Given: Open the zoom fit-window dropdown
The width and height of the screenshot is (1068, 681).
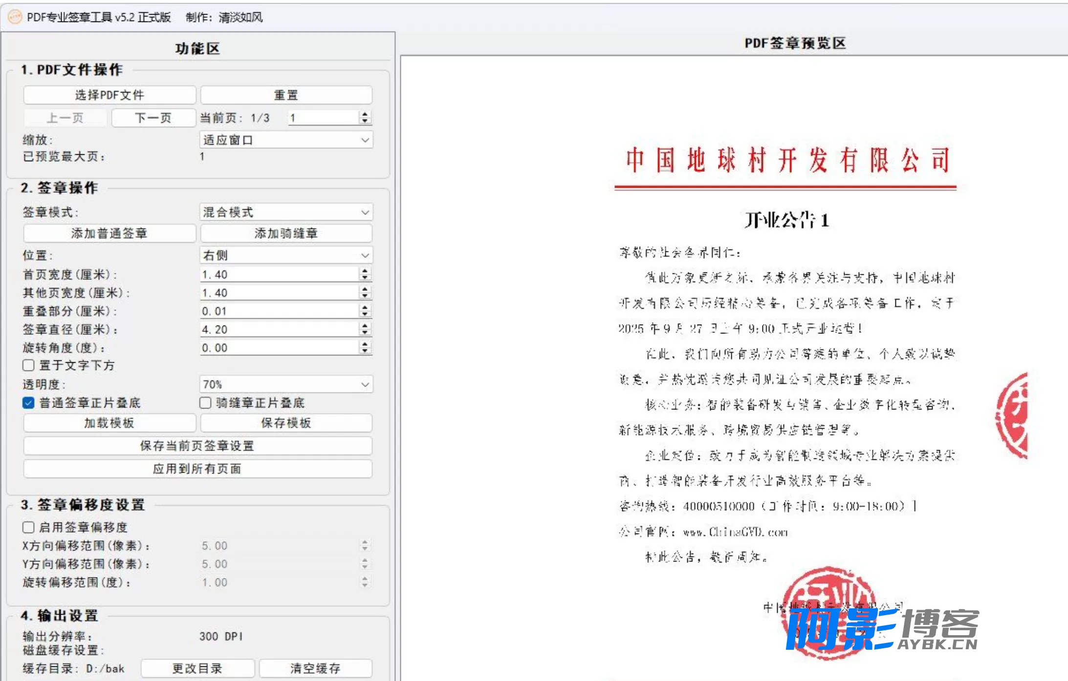Looking at the screenshot, I should (286, 140).
